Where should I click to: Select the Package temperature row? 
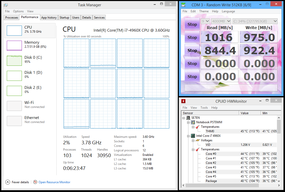pos(241,181)
